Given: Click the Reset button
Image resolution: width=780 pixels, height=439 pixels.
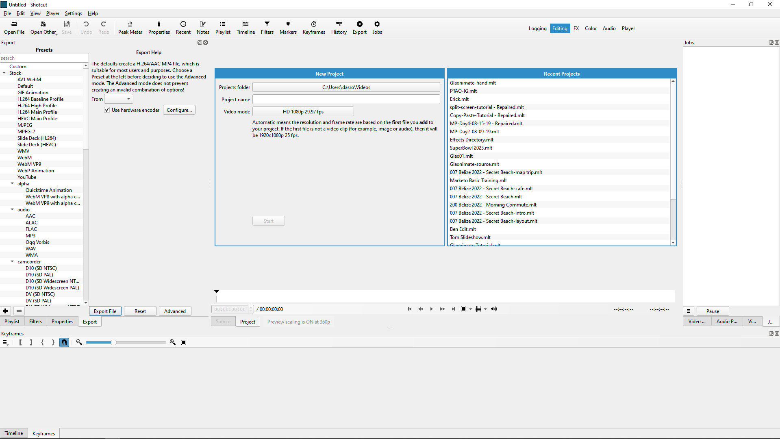Looking at the screenshot, I should point(140,311).
